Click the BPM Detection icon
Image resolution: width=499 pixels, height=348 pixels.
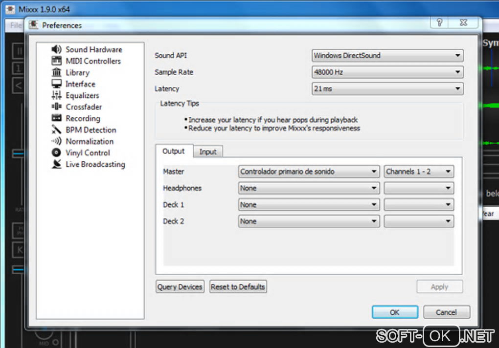pyautogui.click(x=56, y=130)
